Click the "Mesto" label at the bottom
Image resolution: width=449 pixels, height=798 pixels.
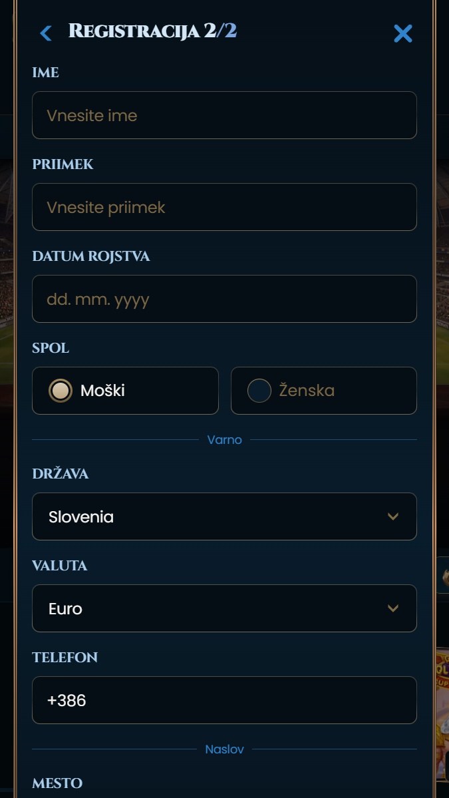[57, 783]
